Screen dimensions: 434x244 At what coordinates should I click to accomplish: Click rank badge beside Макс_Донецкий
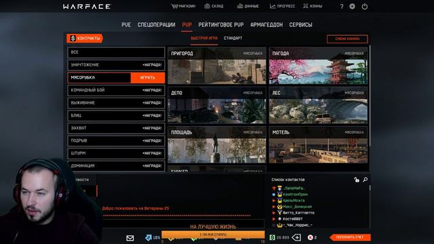(280, 207)
